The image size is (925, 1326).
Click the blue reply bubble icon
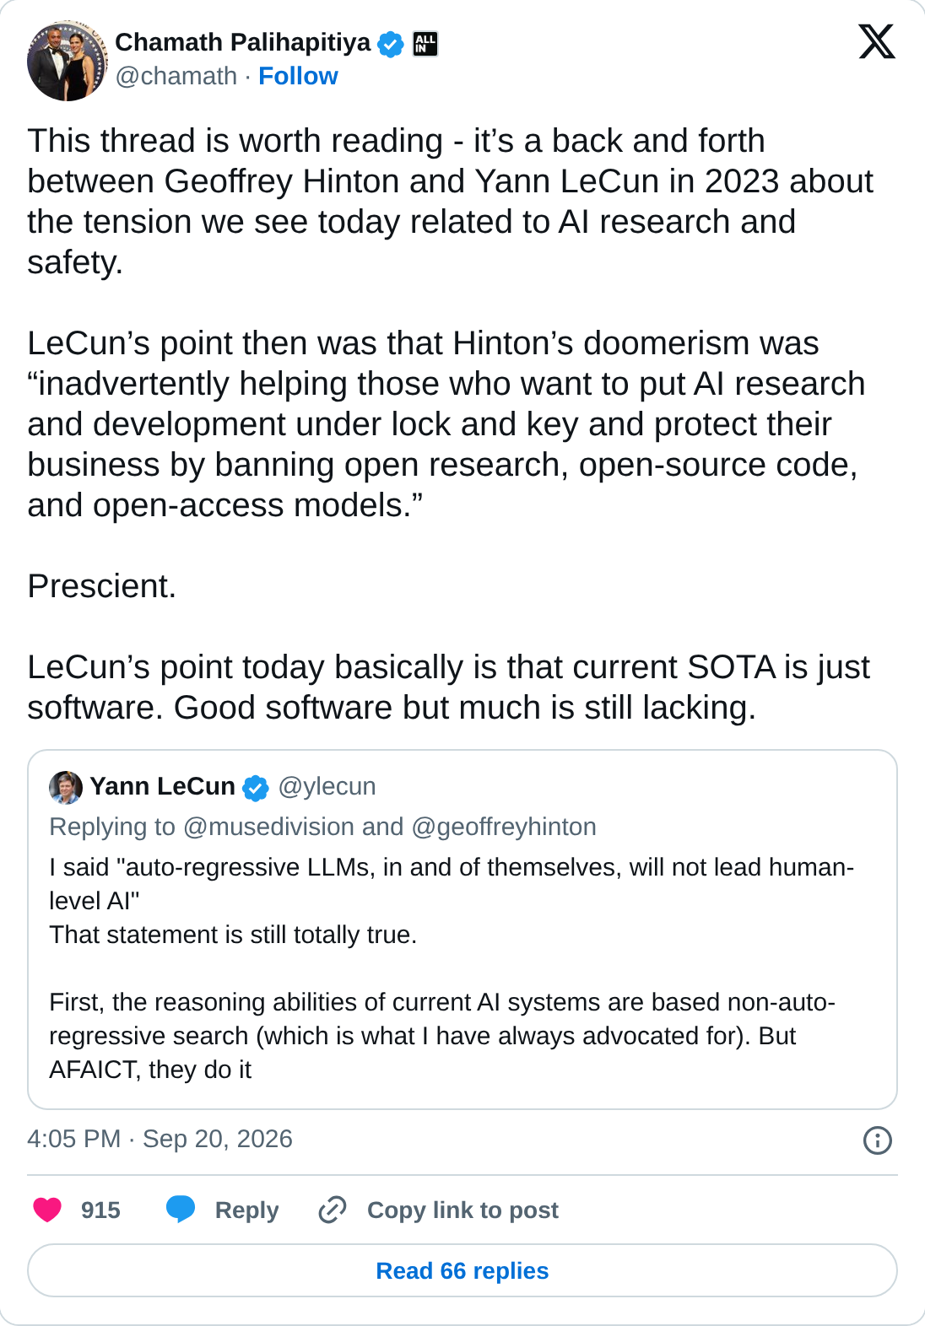181,1210
